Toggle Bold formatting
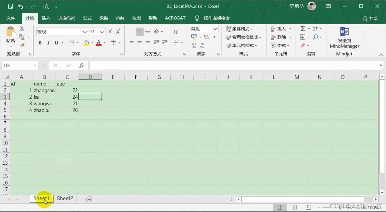The image size is (386, 212). pyautogui.click(x=40, y=43)
